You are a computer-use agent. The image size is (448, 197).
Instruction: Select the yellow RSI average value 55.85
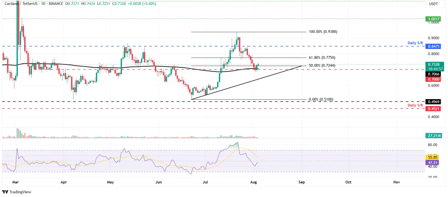pos(432,157)
